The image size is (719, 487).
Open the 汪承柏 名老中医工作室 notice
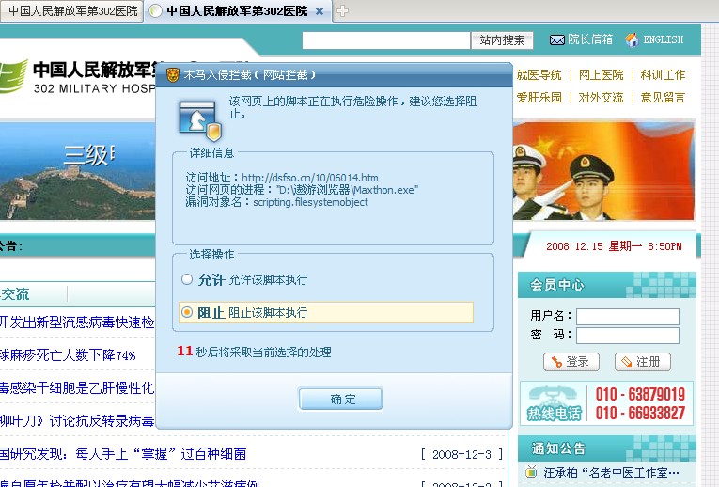pyautogui.click(x=611, y=472)
